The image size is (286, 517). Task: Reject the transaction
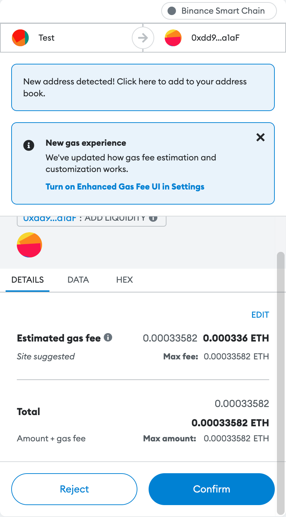pos(74,489)
